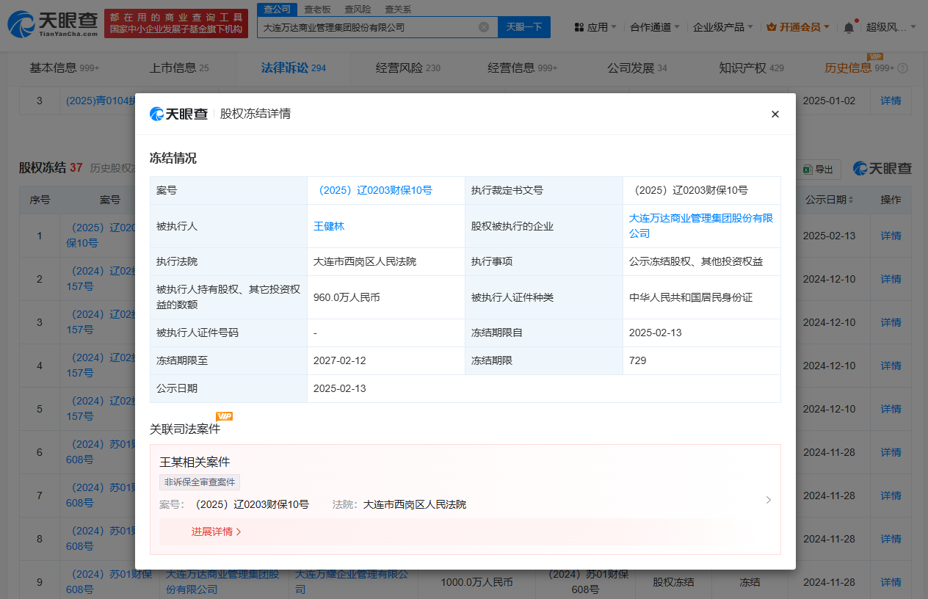Open the 公司发展 tab

coord(637,68)
